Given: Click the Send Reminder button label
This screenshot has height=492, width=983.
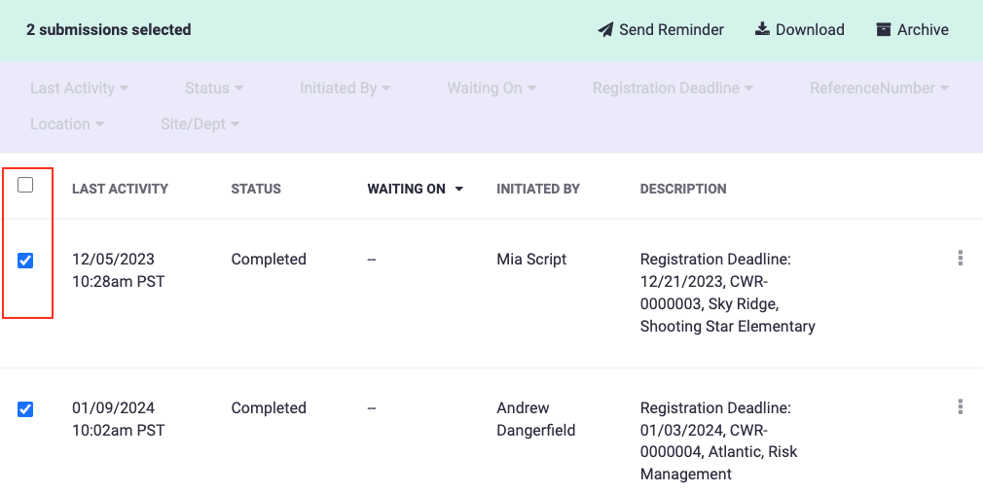Looking at the screenshot, I should [x=672, y=30].
